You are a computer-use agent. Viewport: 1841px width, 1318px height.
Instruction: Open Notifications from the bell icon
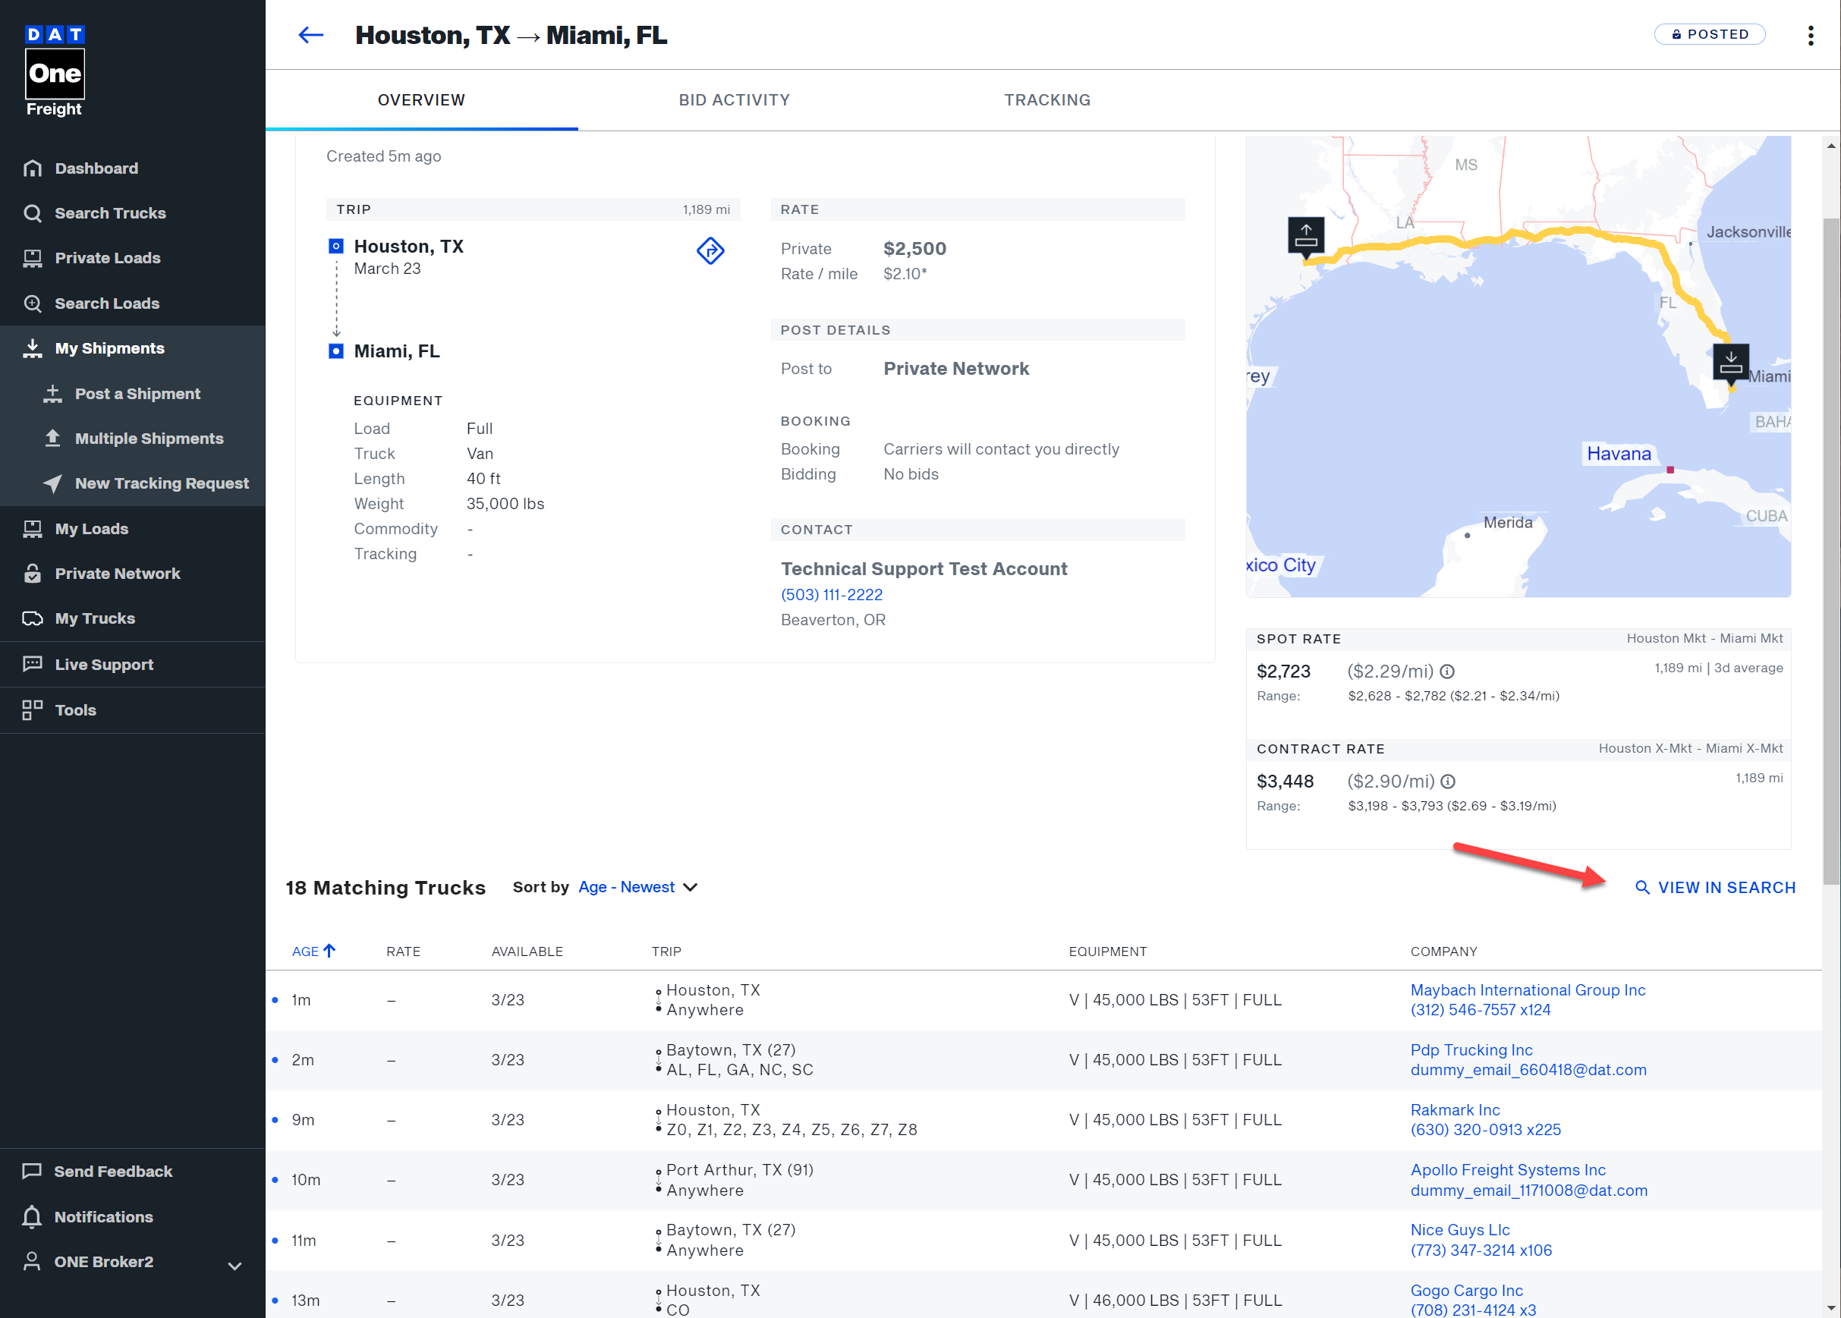point(33,1216)
